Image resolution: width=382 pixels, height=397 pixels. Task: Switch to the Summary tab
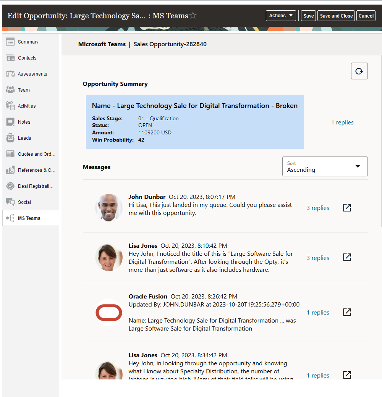pos(28,42)
